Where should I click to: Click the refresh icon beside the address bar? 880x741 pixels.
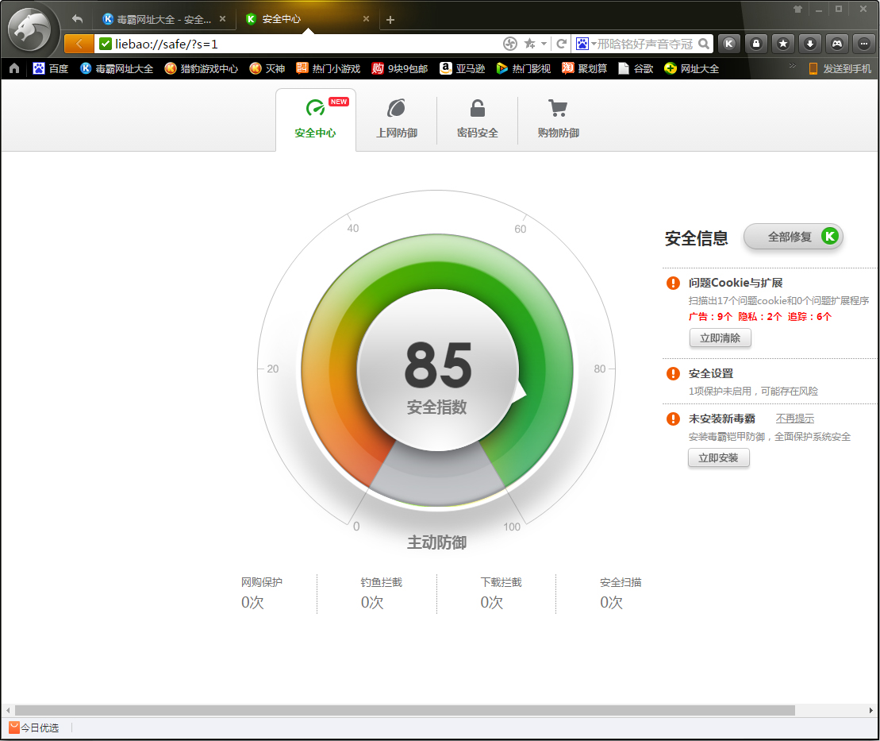point(562,44)
